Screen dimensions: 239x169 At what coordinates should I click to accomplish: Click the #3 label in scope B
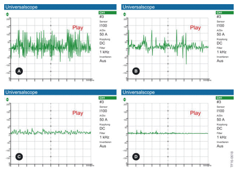click(x=219, y=17)
